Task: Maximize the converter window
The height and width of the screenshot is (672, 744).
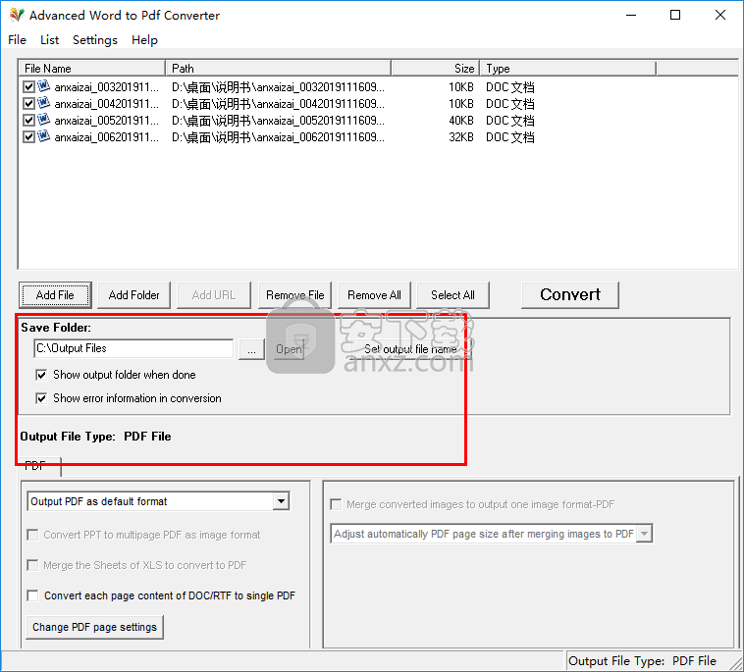Action: click(x=675, y=15)
